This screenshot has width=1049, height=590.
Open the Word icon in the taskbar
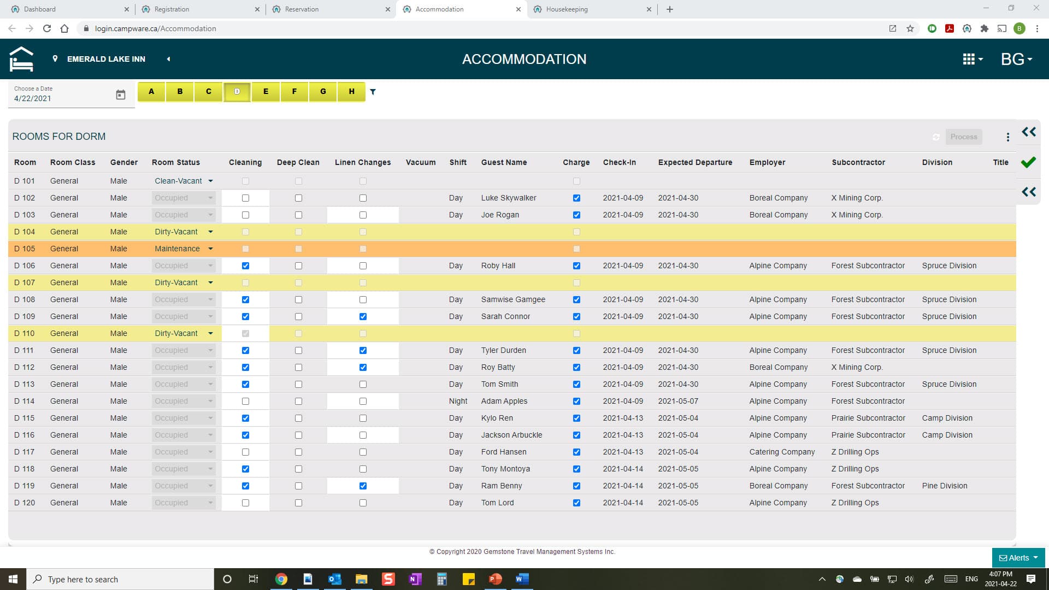pyautogui.click(x=522, y=579)
